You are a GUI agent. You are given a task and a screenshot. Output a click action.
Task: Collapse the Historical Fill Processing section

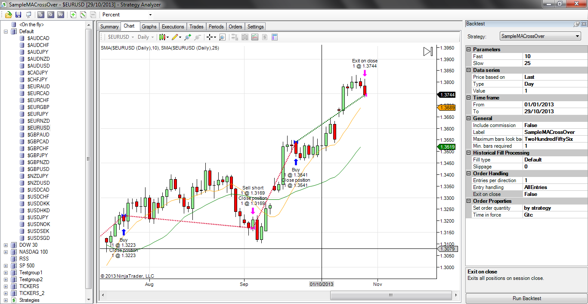tap(469, 153)
